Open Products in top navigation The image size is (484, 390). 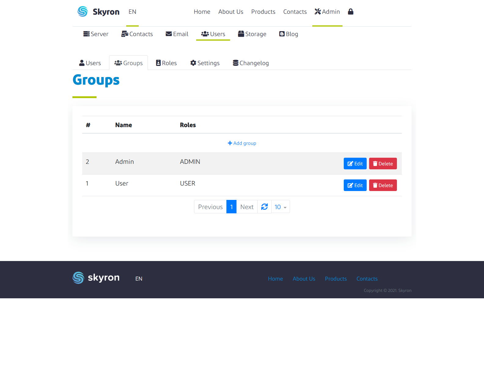pos(263,12)
